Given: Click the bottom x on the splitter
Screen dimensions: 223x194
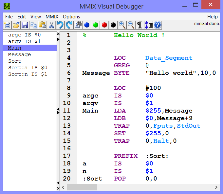Looking at the screenshot, I should [58, 188].
